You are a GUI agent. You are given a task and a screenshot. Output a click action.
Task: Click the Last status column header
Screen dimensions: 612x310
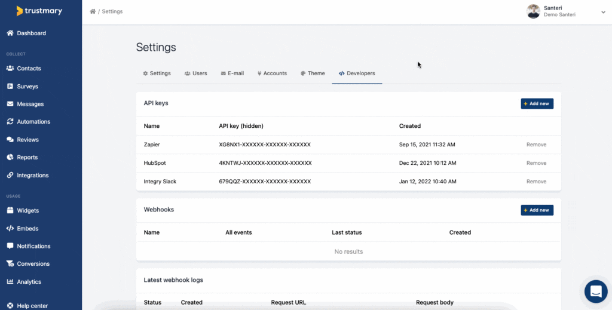pyautogui.click(x=347, y=232)
